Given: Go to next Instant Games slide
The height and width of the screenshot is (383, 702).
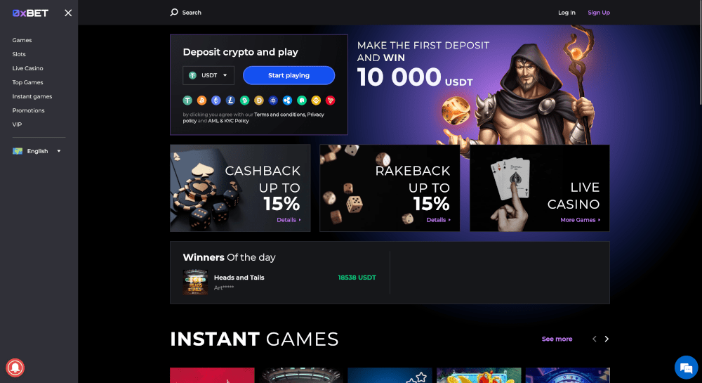Looking at the screenshot, I should point(607,339).
